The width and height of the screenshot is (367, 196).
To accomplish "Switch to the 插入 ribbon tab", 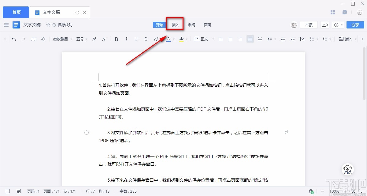I will (175, 25).
